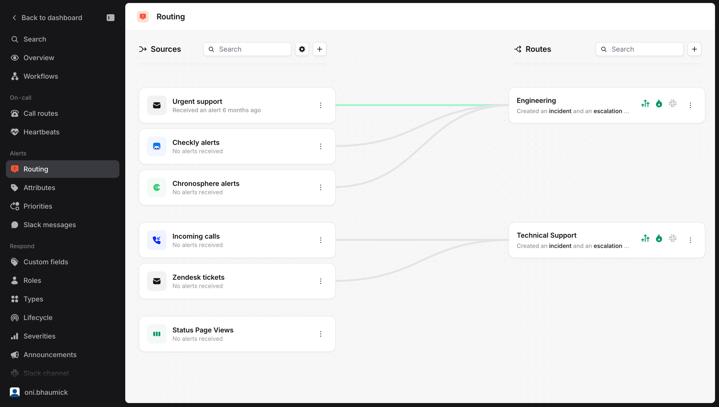Click the Incoming calls phone icon
719x407 pixels.
[x=157, y=240]
